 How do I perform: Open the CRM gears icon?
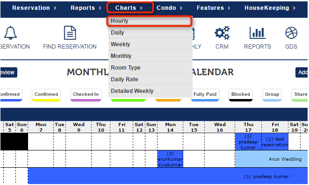pyautogui.click(x=222, y=33)
